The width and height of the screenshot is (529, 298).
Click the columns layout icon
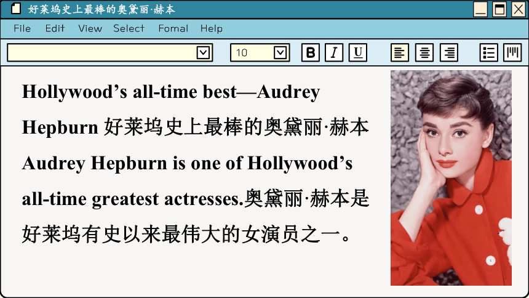tap(512, 52)
